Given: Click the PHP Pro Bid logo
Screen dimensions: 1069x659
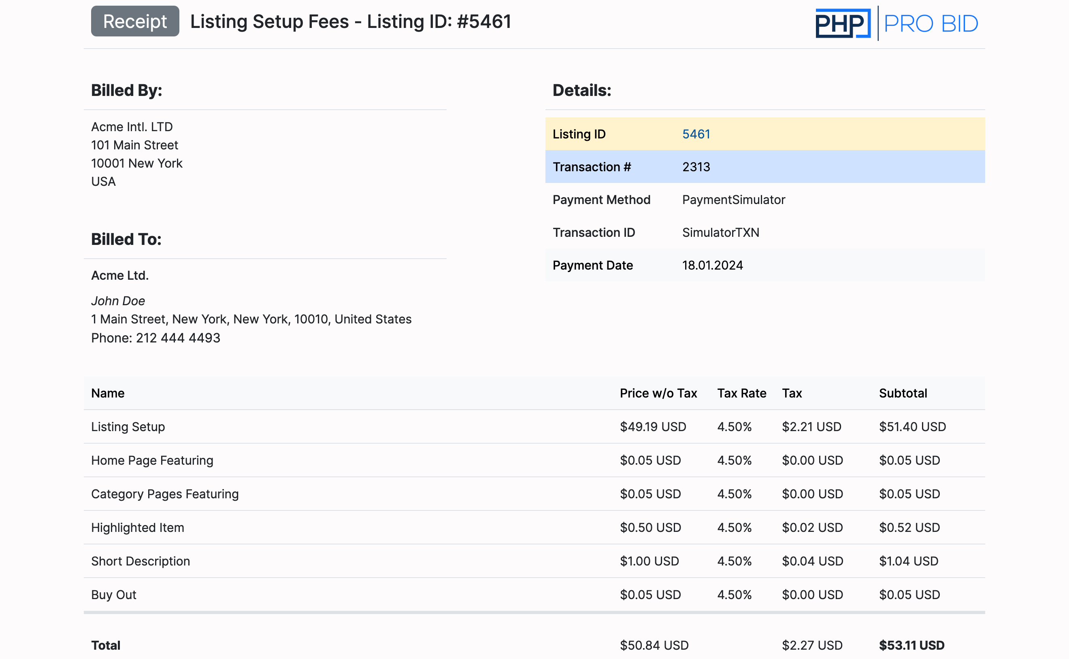Looking at the screenshot, I should 897,23.
